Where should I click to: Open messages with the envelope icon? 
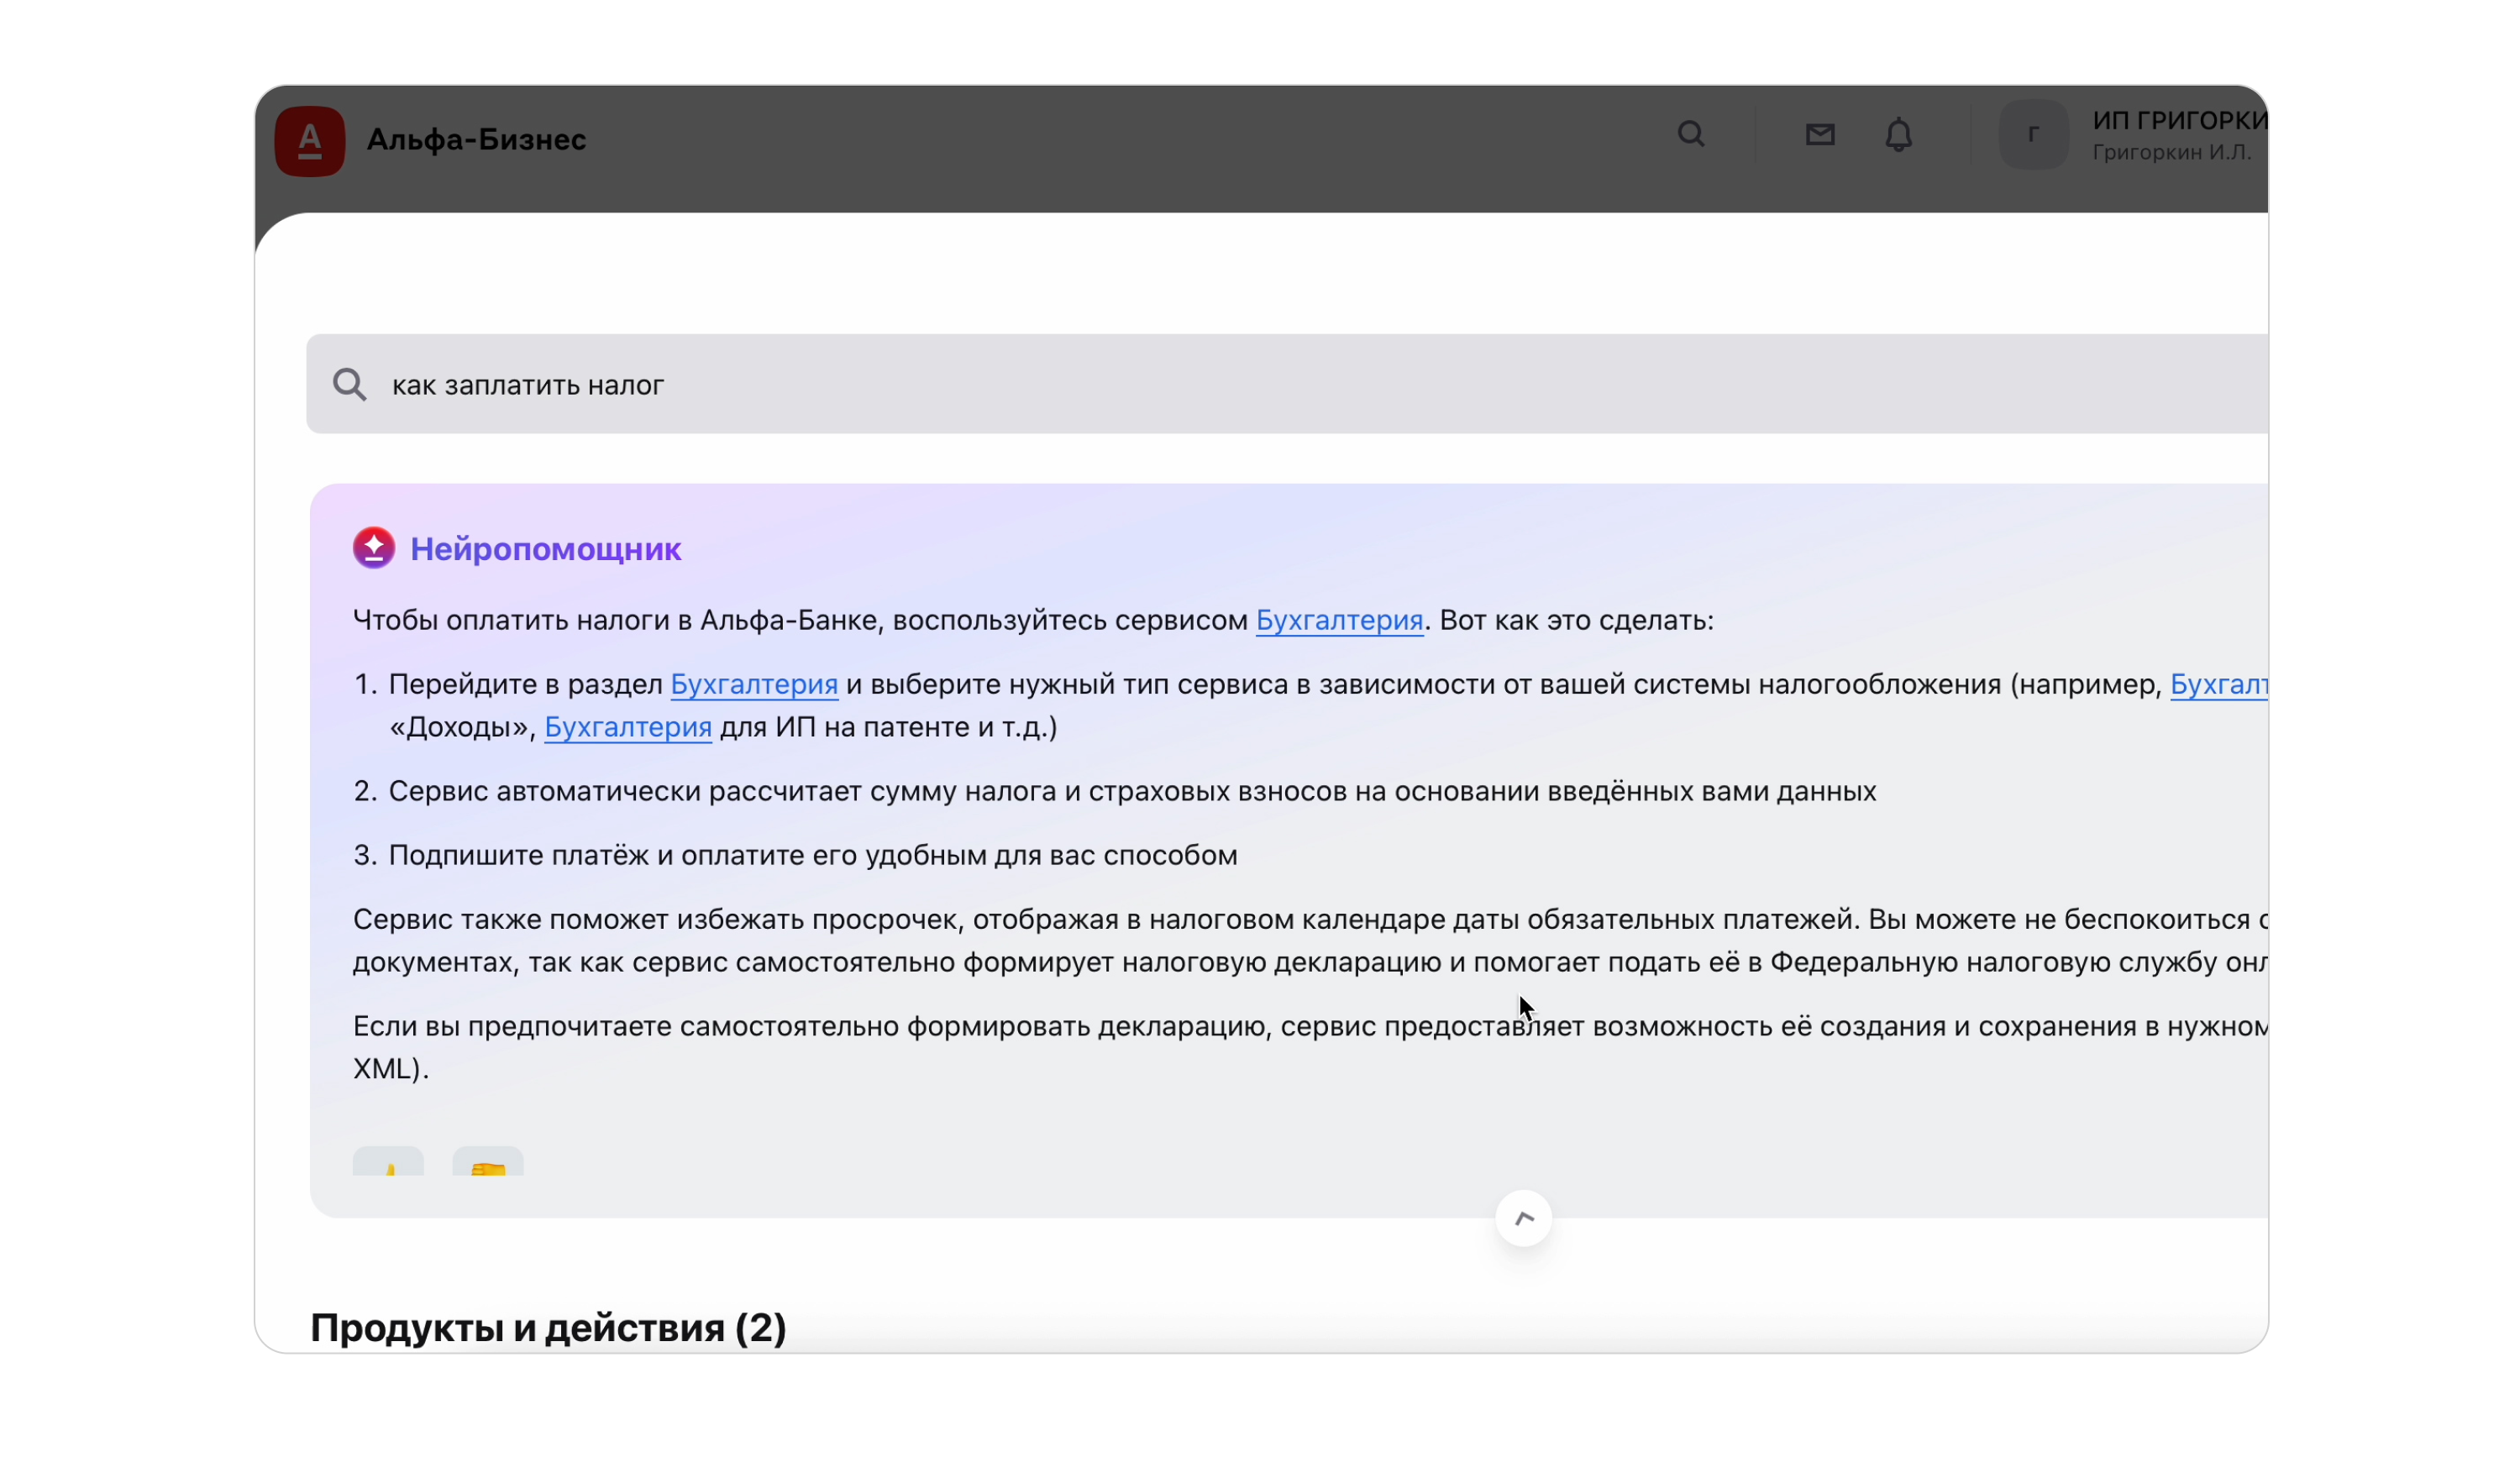1820,134
